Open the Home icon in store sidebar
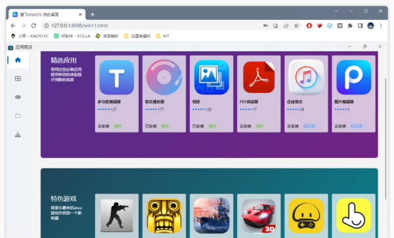The height and width of the screenshot is (238, 394). tap(18, 60)
